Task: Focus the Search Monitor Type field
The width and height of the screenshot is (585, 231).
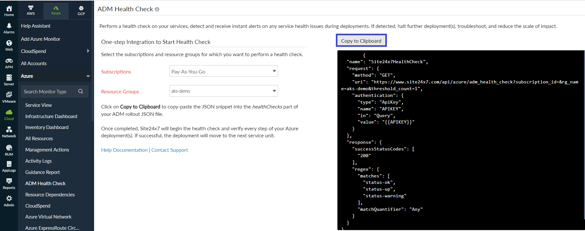Action: coord(55,91)
